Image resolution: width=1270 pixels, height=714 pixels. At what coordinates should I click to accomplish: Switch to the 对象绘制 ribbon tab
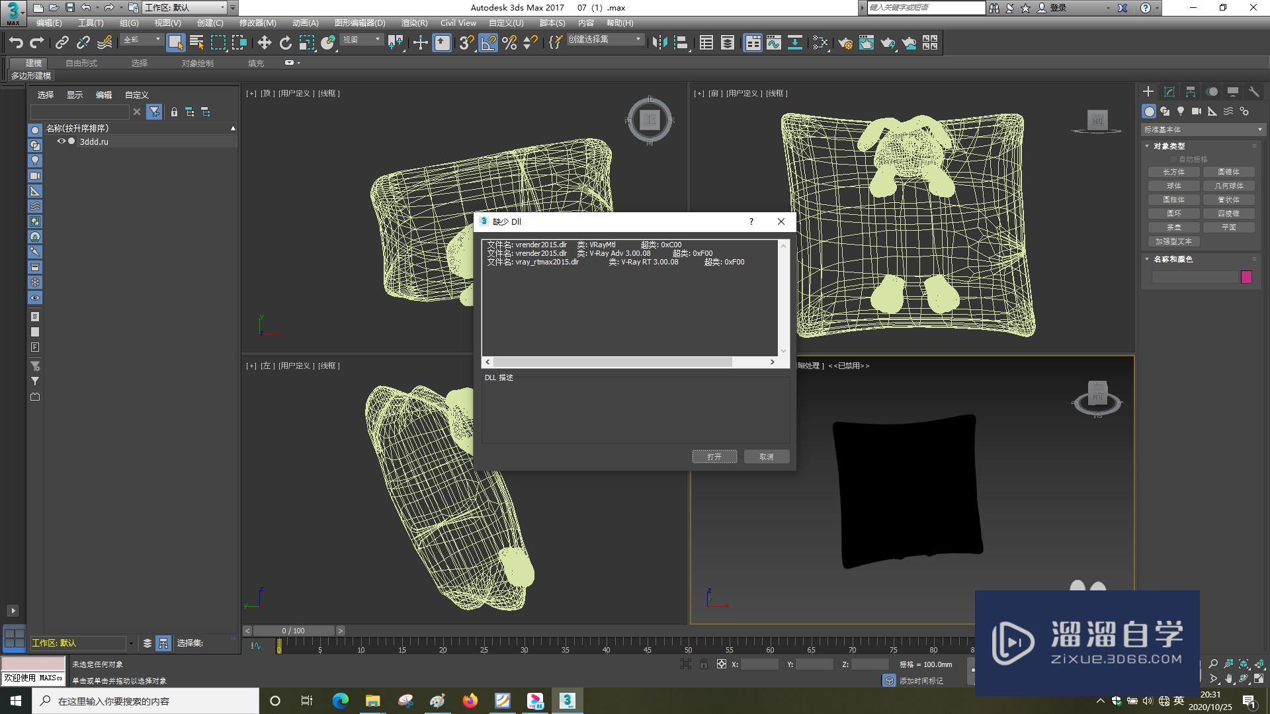(x=198, y=63)
